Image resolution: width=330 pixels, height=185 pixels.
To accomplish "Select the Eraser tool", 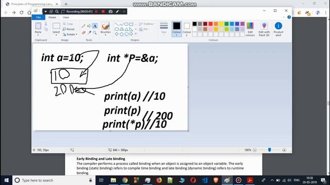I will (84, 32).
